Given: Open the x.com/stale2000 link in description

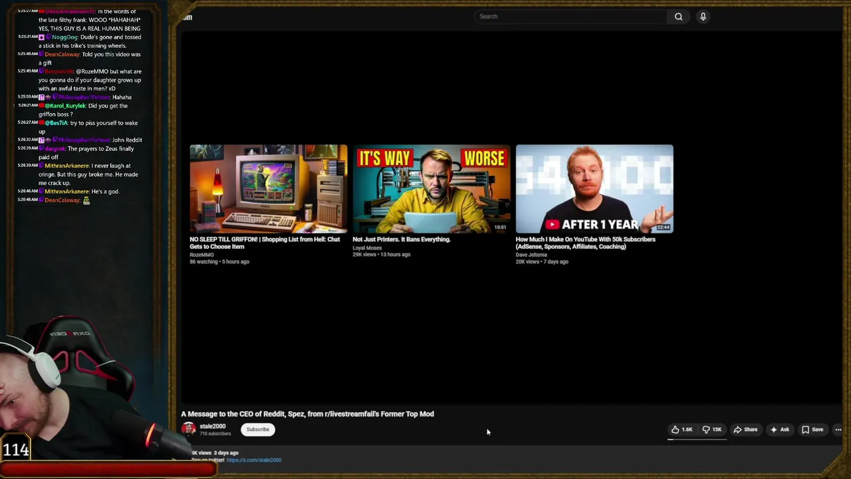Looking at the screenshot, I should click(x=254, y=460).
